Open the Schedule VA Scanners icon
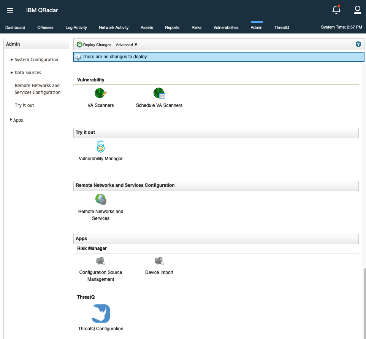The height and width of the screenshot is (339, 366). [159, 93]
